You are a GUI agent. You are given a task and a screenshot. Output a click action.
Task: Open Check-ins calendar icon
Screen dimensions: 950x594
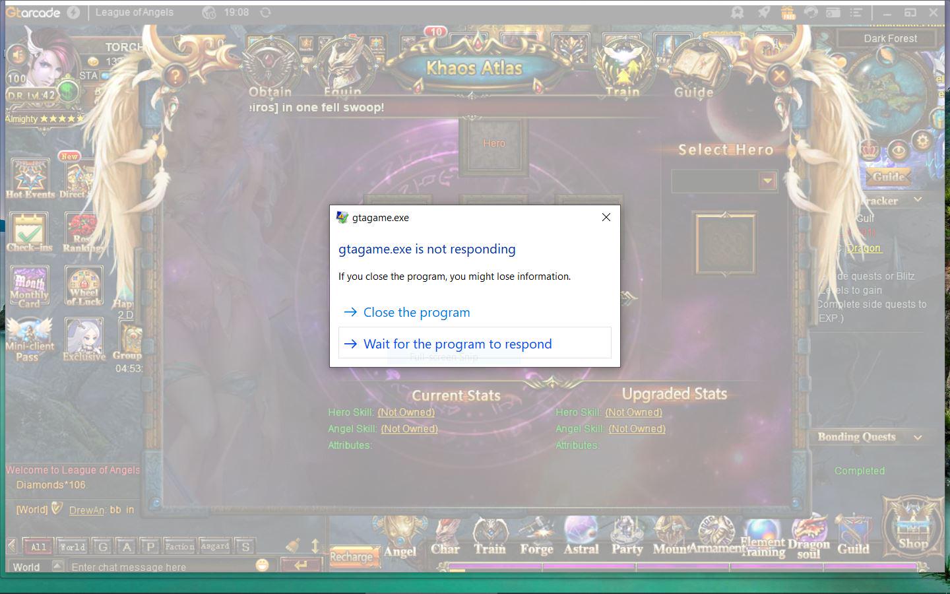(29, 232)
